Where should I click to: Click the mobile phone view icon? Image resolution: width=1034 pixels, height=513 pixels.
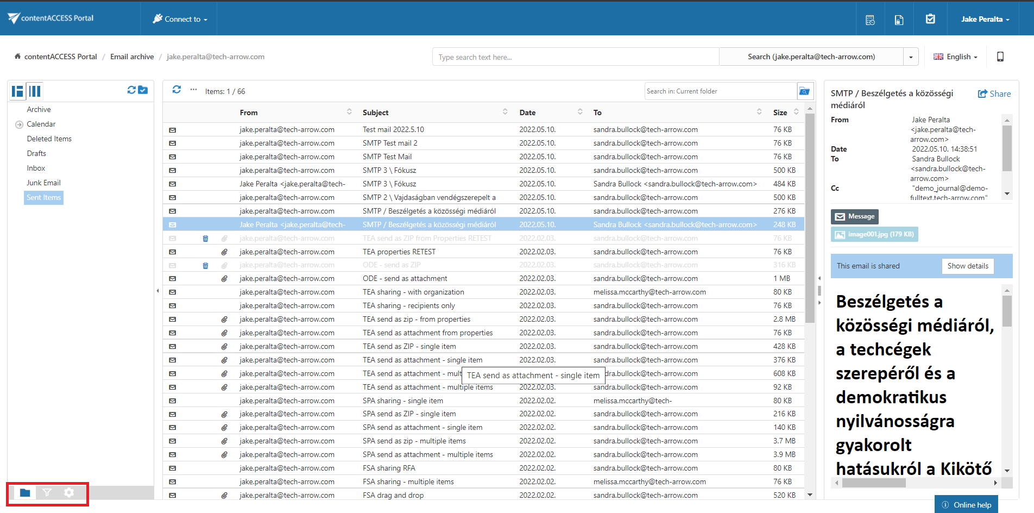[1000, 57]
